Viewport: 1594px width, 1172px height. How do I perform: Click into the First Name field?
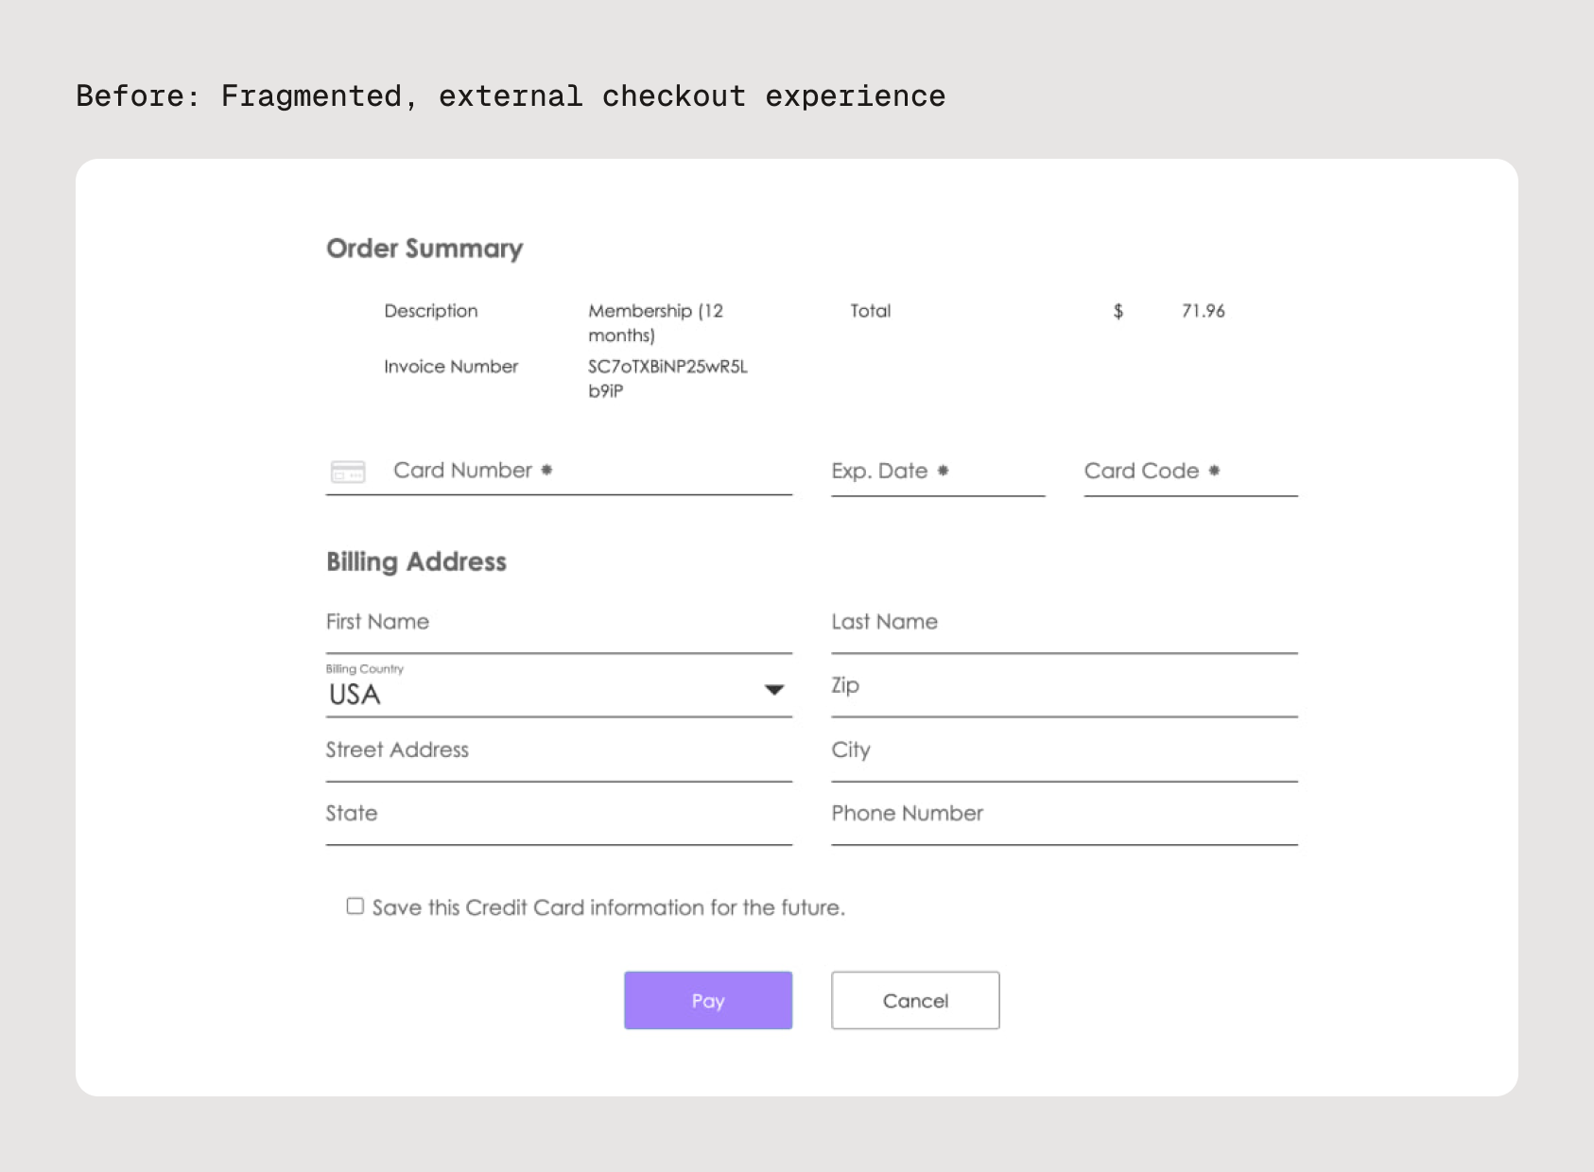(x=558, y=623)
